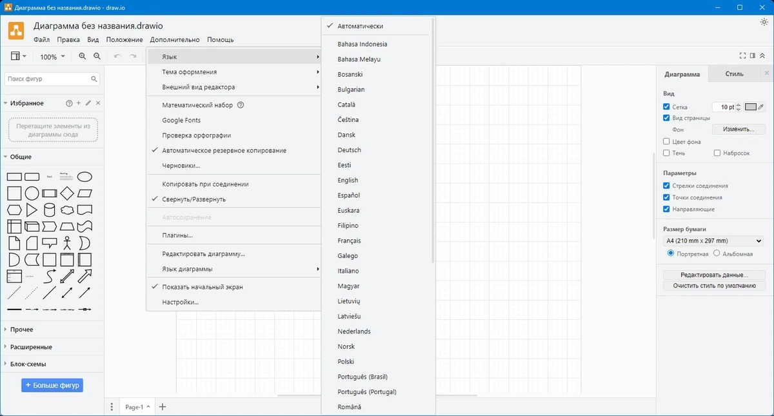Click the add page plus icon
Viewport: 774px width, 416px height.
(163, 407)
